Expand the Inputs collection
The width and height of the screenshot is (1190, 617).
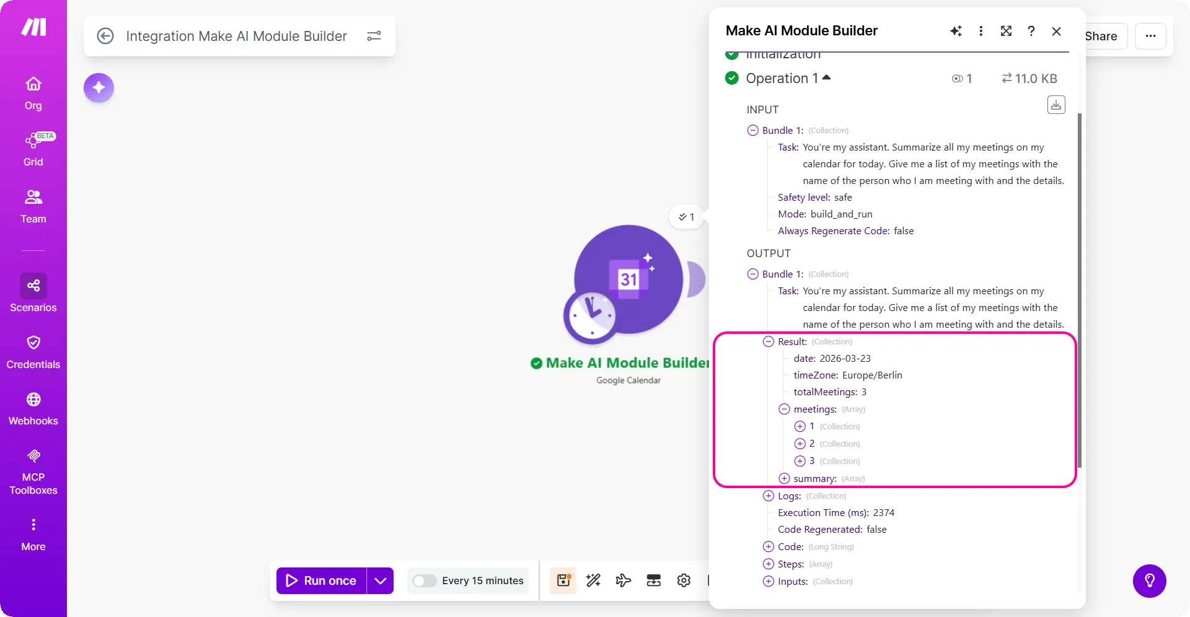point(769,581)
